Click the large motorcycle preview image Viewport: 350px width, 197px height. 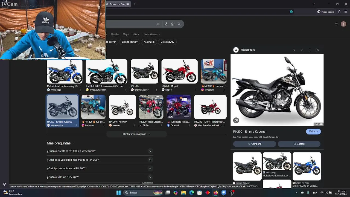point(277,90)
